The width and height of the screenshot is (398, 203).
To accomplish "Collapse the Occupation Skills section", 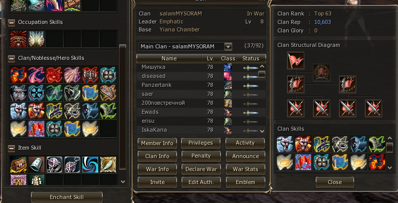I will coord(11,22).
